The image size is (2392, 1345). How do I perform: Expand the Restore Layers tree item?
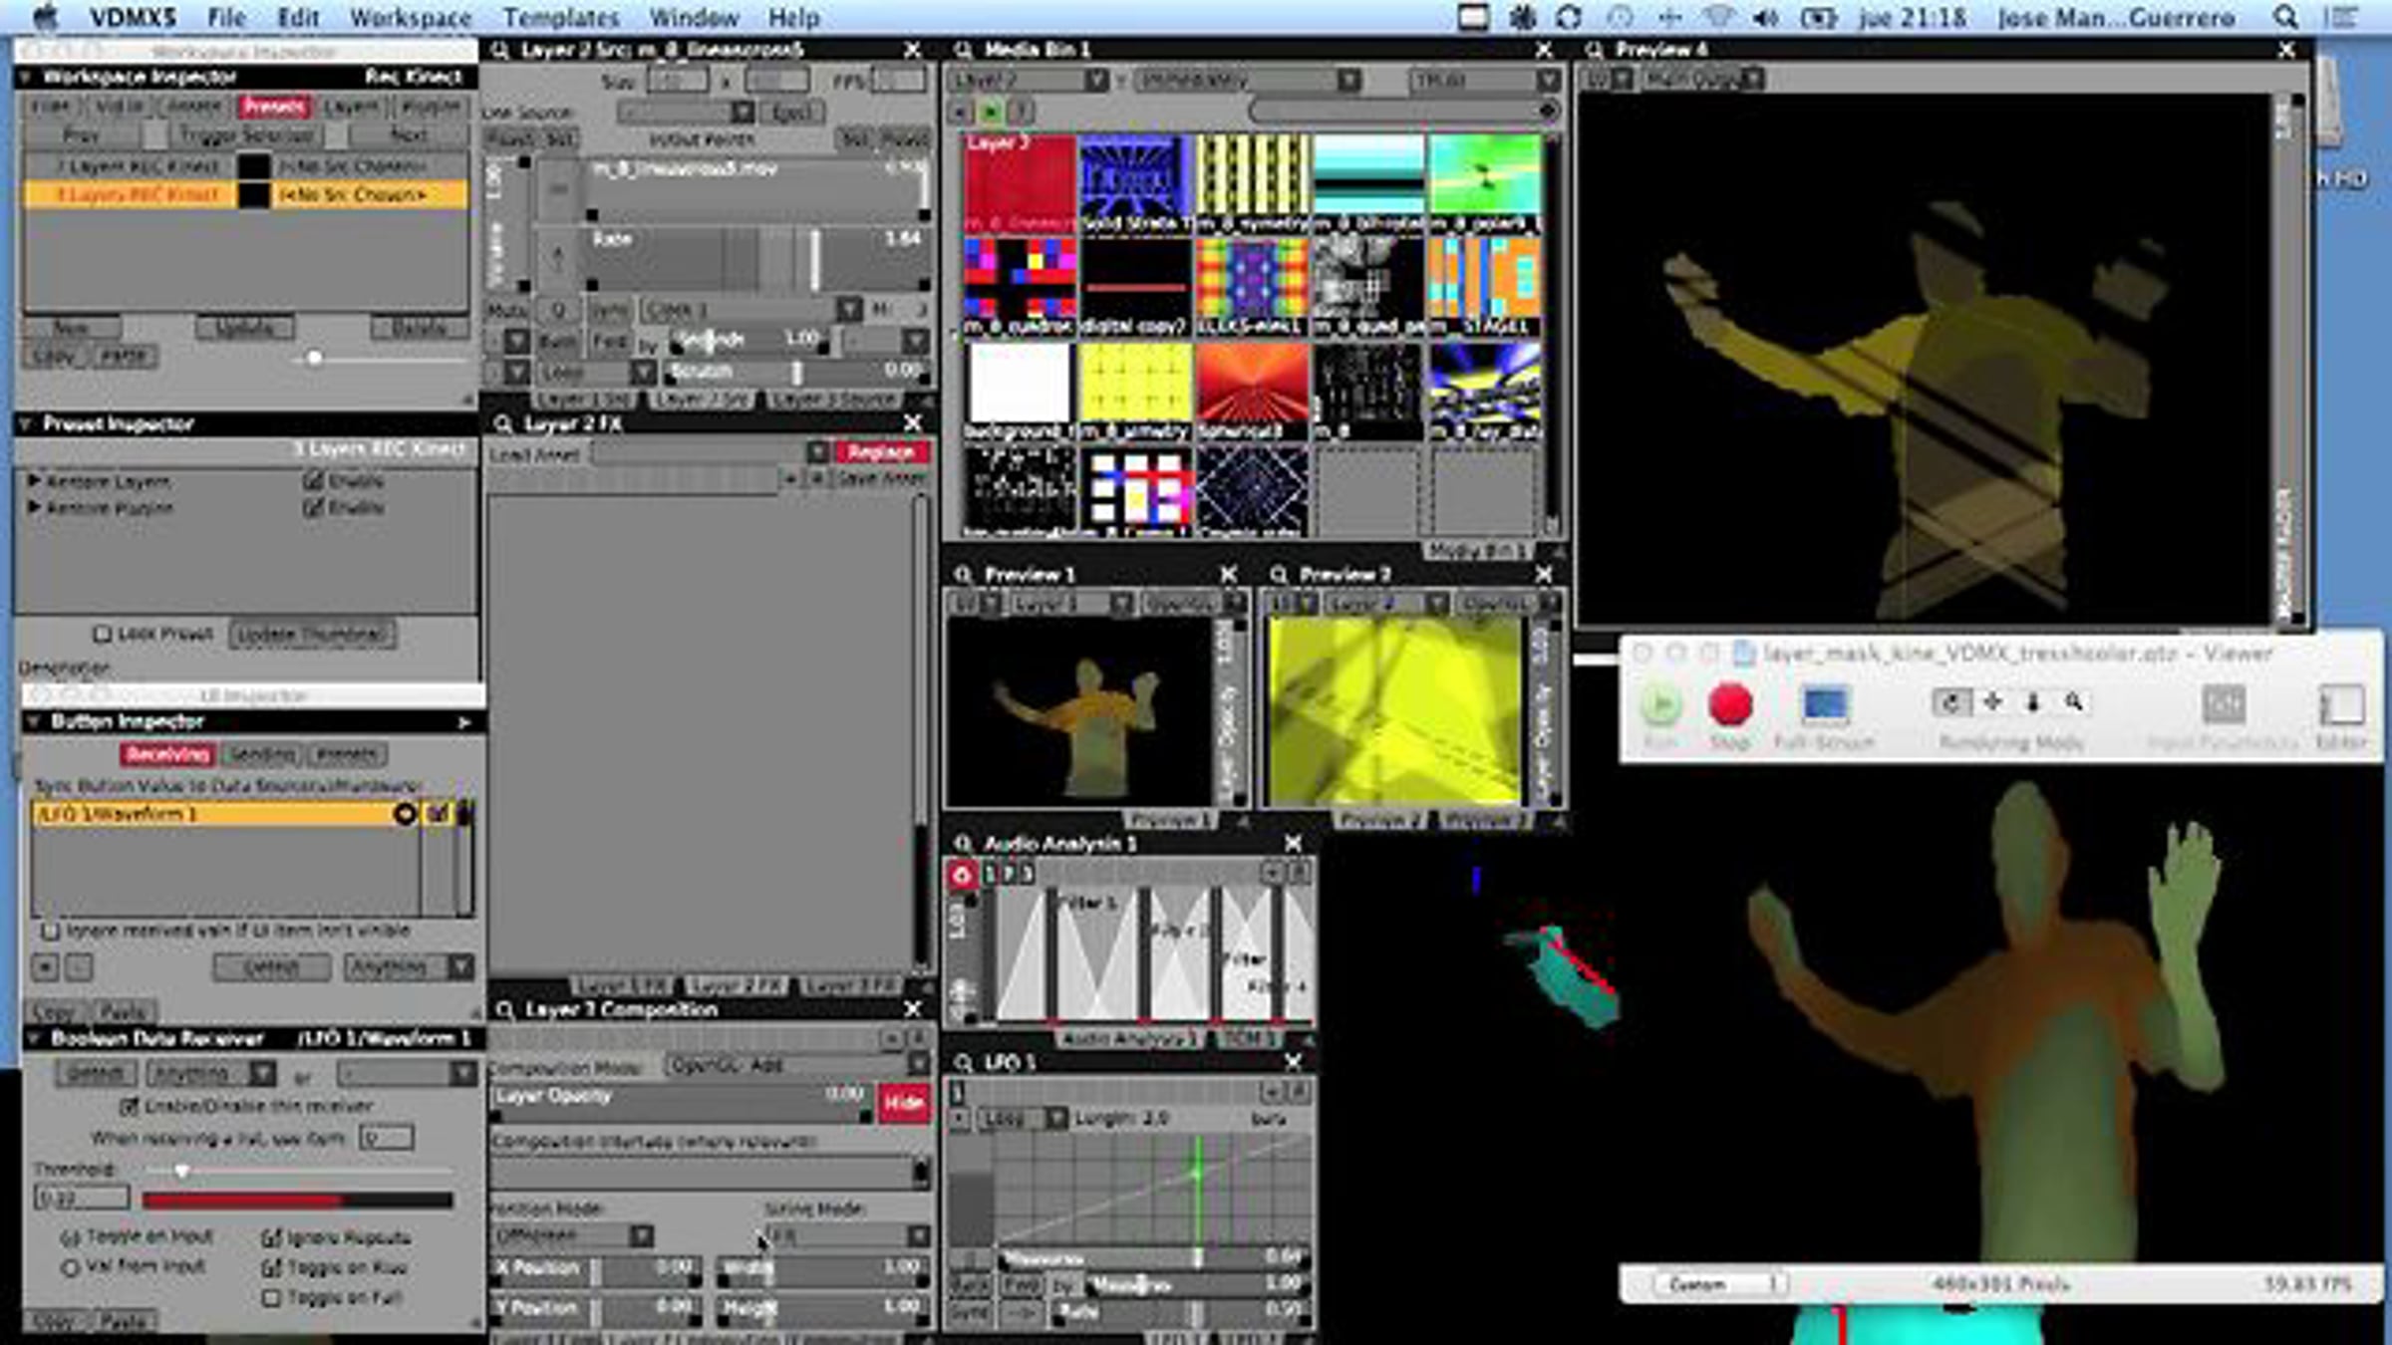[34, 481]
